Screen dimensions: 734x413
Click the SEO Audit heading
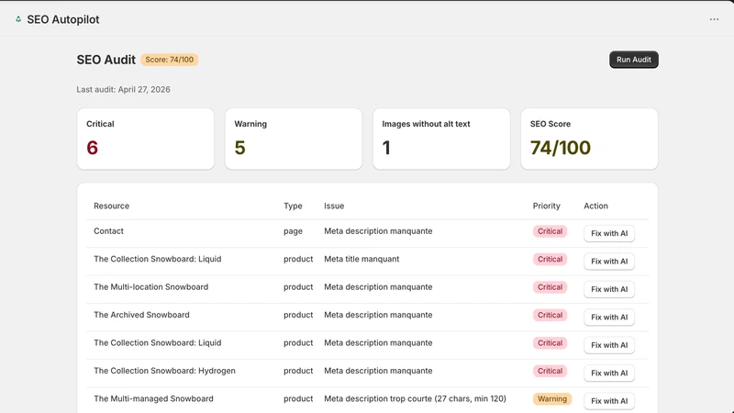pos(106,60)
